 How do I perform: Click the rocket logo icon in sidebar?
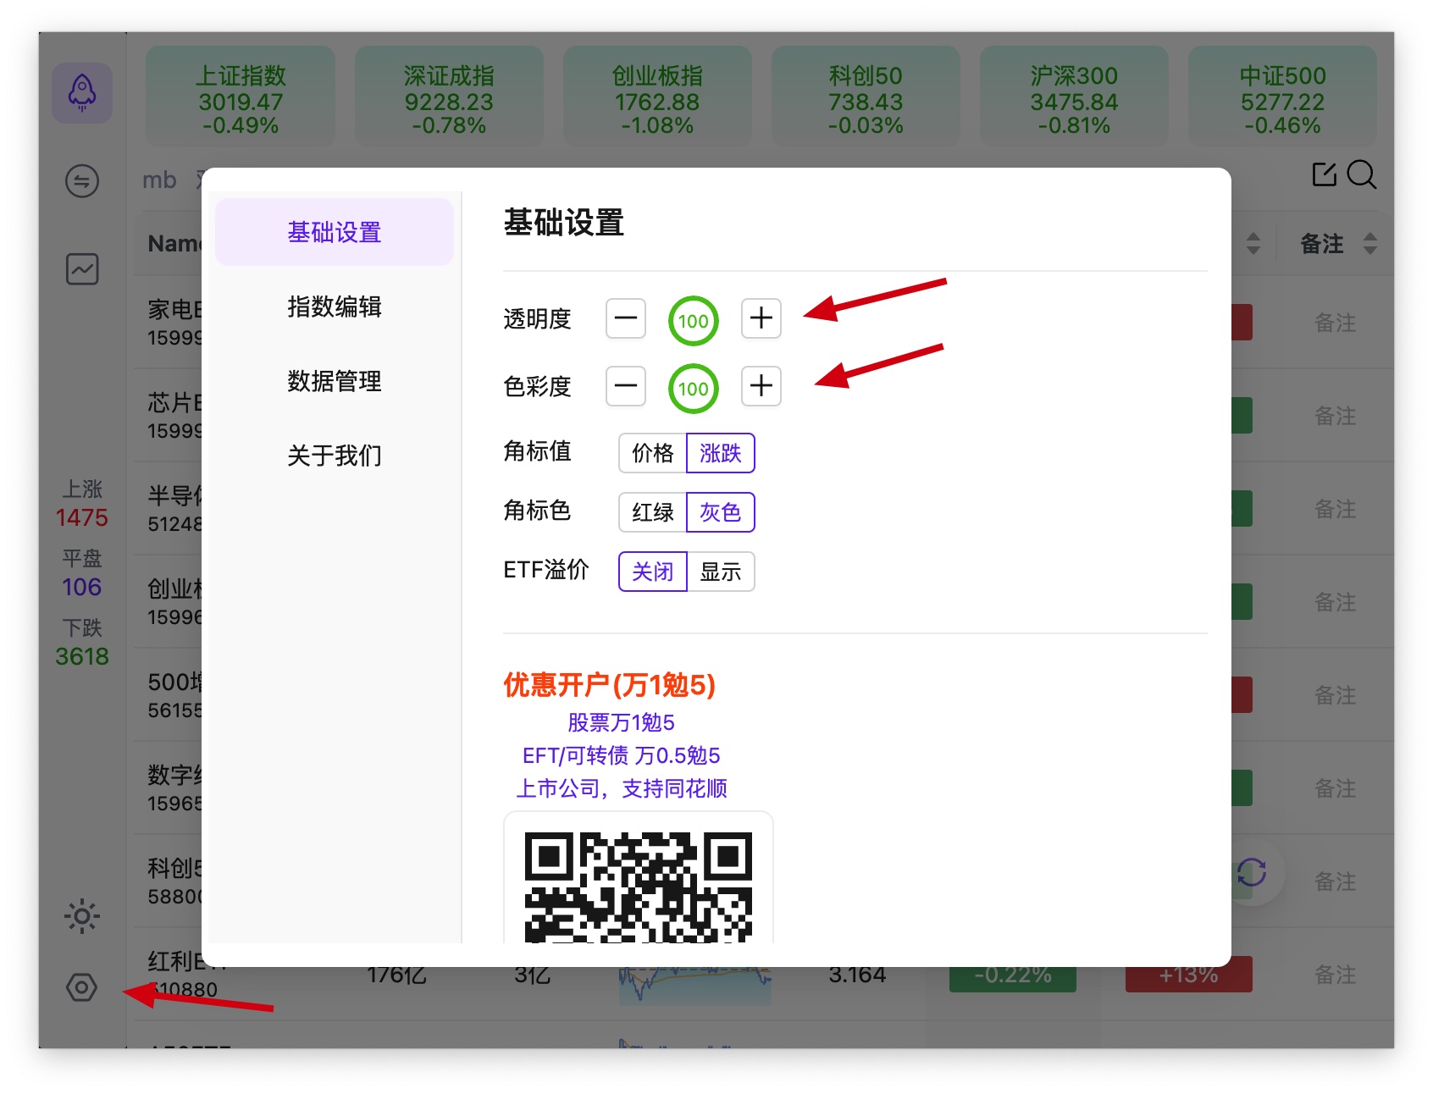[x=82, y=93]
